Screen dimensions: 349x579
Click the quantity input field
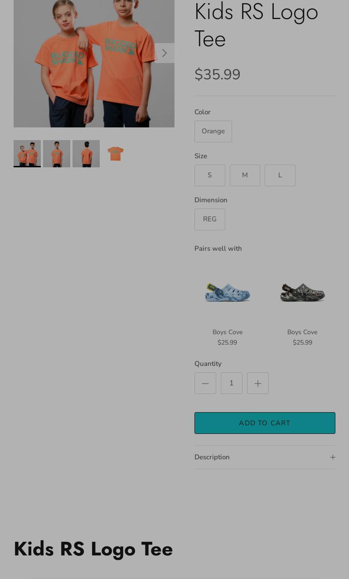point(232,383)
